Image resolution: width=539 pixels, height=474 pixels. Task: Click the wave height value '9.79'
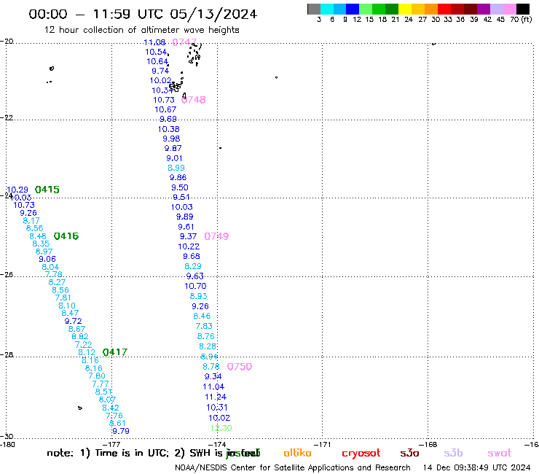121,431
